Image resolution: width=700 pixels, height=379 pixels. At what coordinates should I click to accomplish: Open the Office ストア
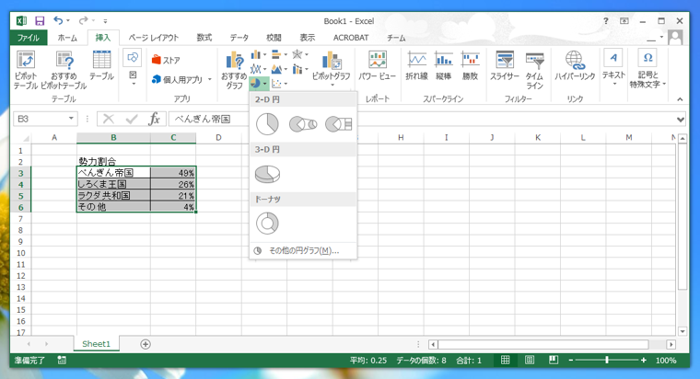click(x=166, y=60)
